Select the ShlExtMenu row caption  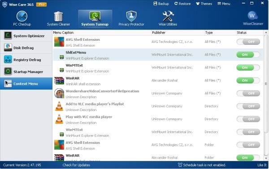[76, 52]
